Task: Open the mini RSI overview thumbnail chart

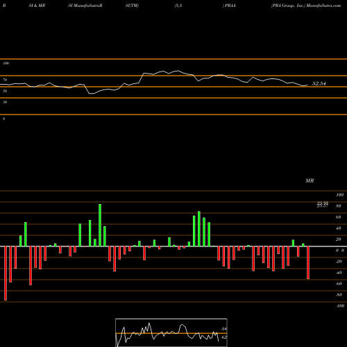Action: click(x=171, y=332)
